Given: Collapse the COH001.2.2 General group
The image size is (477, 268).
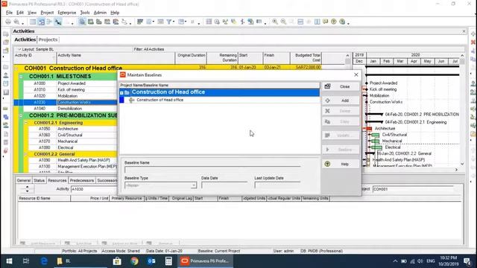Looking at the screenshot, I should tap(26, 154).
